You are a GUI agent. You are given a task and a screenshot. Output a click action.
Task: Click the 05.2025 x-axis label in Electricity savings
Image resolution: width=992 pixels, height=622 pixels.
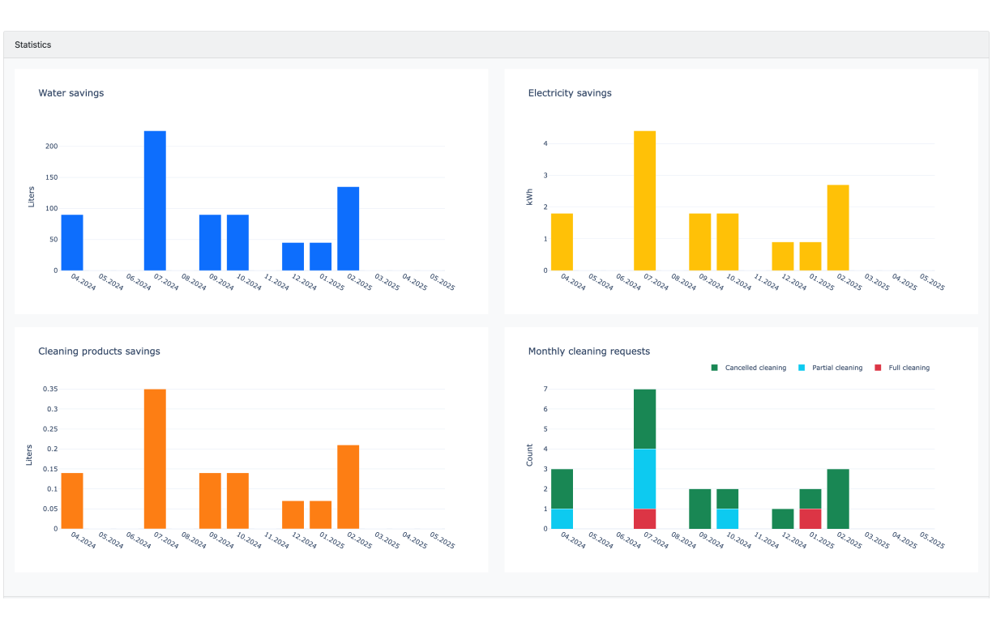(x=932, y=283)
